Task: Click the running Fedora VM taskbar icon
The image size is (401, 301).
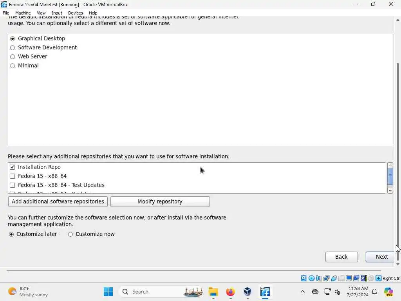Action: click(265, 292)
